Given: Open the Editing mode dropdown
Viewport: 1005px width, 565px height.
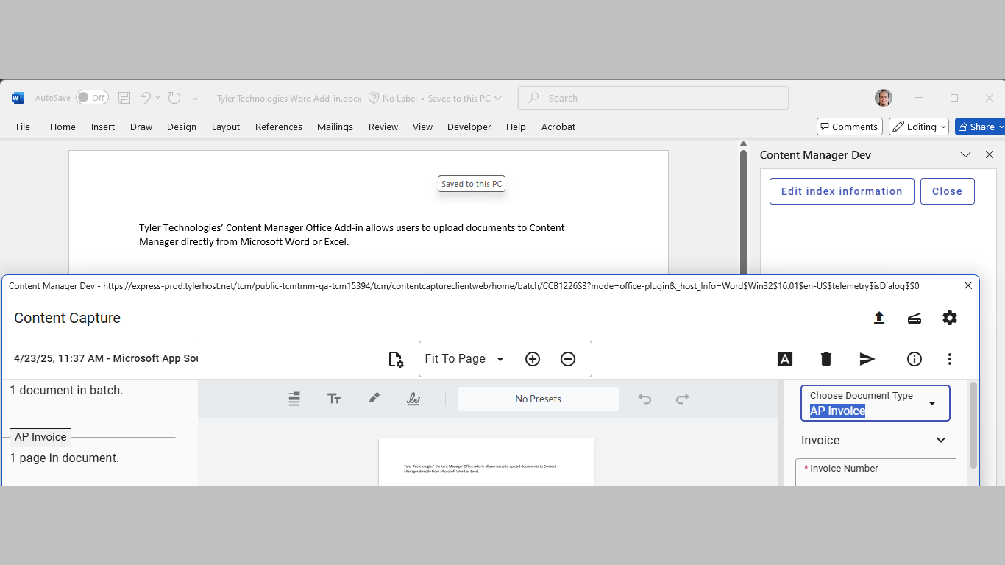Looking at the screenshot, I should 919,127.
